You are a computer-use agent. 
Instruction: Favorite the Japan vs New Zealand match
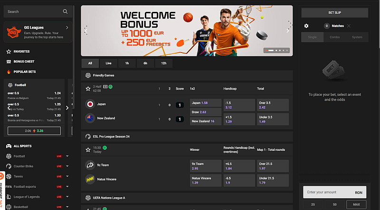coord(88,89)
